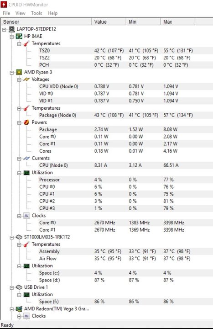
Task: Open the File menu
Action: pyautogui.click(x=6, y=13)
